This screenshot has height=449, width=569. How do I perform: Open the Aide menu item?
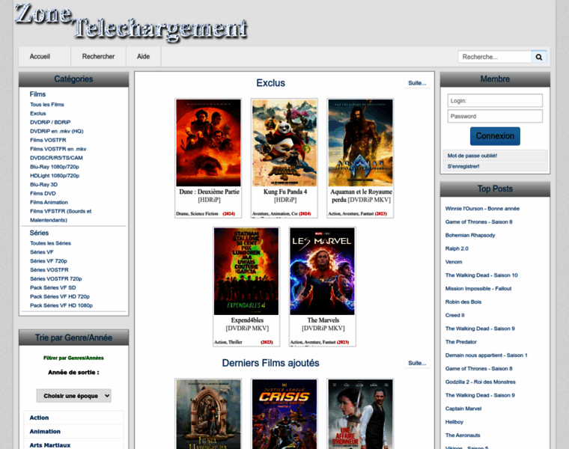coord(143,57)
